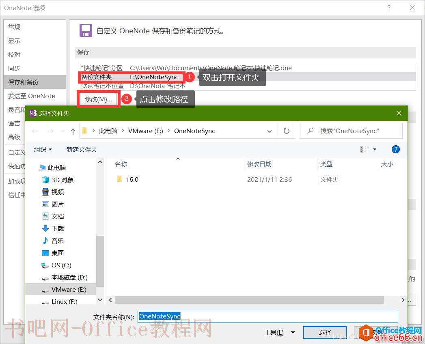Image resolution: width=425 pixels, height=344 pixels.
Task: Expand the address bar path dropdown
Action: click(x=270, y=131)
